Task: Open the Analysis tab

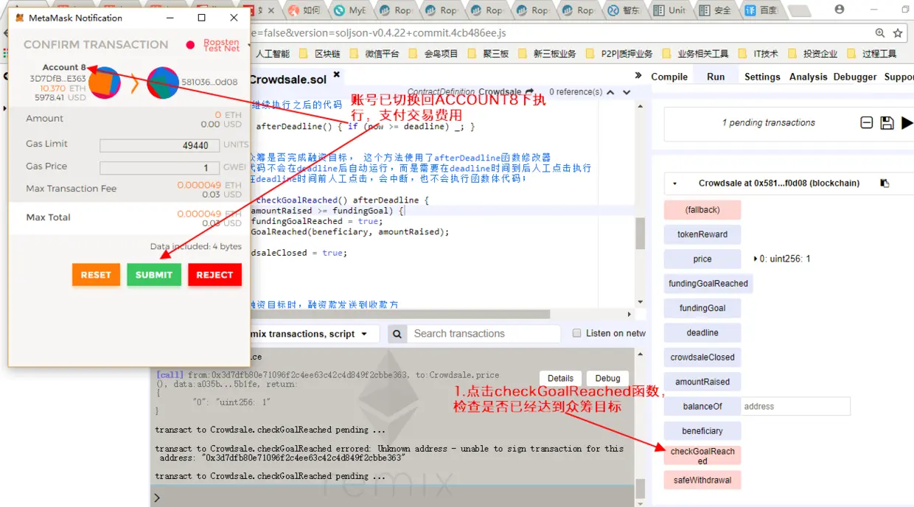Action: [x=809, y=77]
